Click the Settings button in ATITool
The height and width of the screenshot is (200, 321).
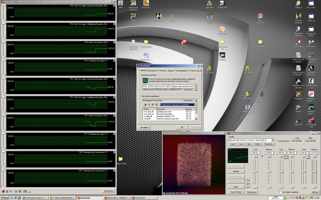[x=315, y=192]
